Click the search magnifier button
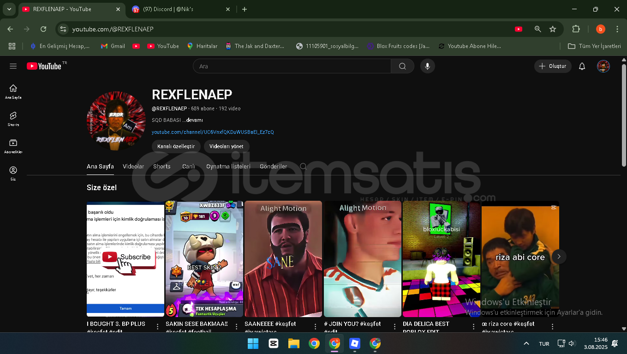Screen dimensions: 627x354 402,66
